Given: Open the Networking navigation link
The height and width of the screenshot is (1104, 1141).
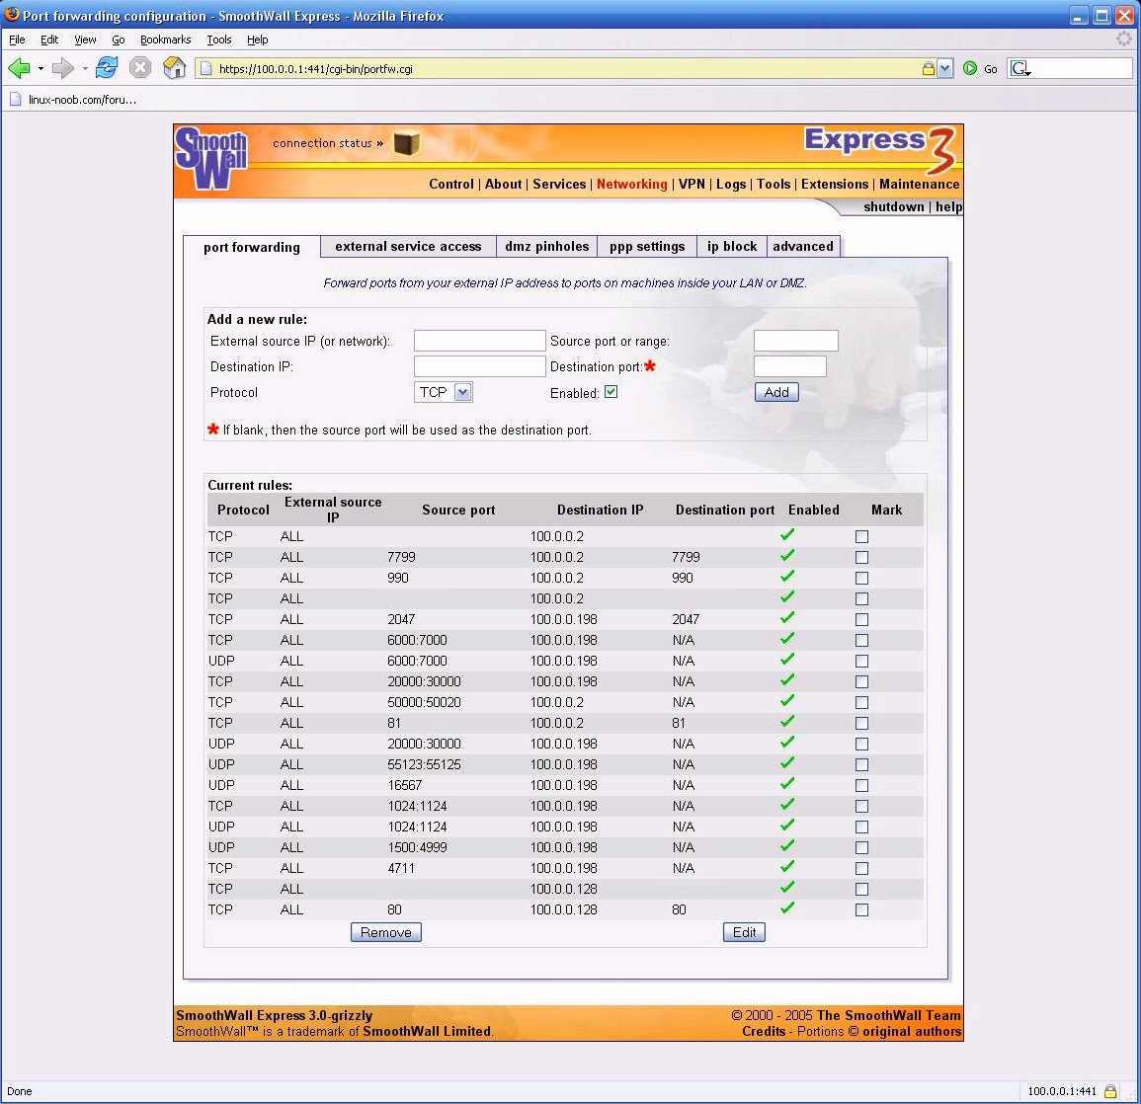Looking at the screenshot, I should point(631,184).
